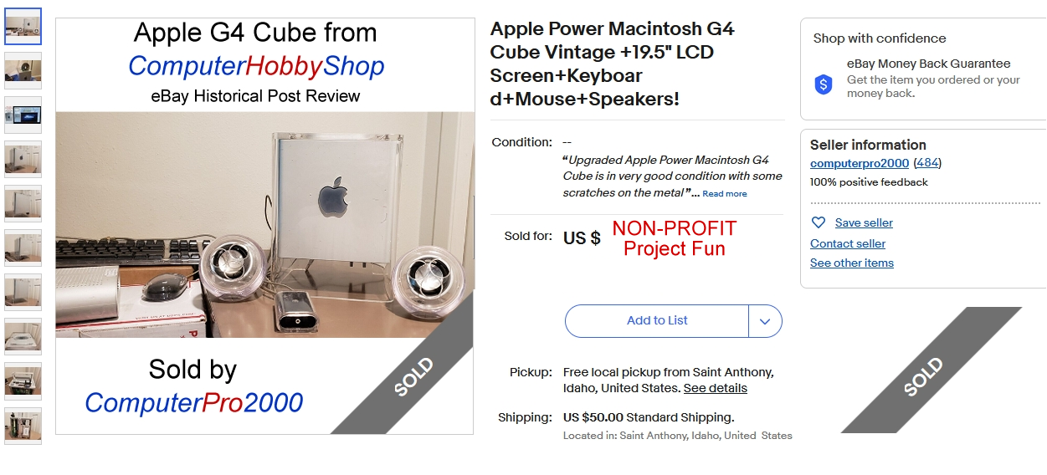Click the heart icon beside Save seller
The width and height of the screenshot is (1047, 475).
pos(819,223)
